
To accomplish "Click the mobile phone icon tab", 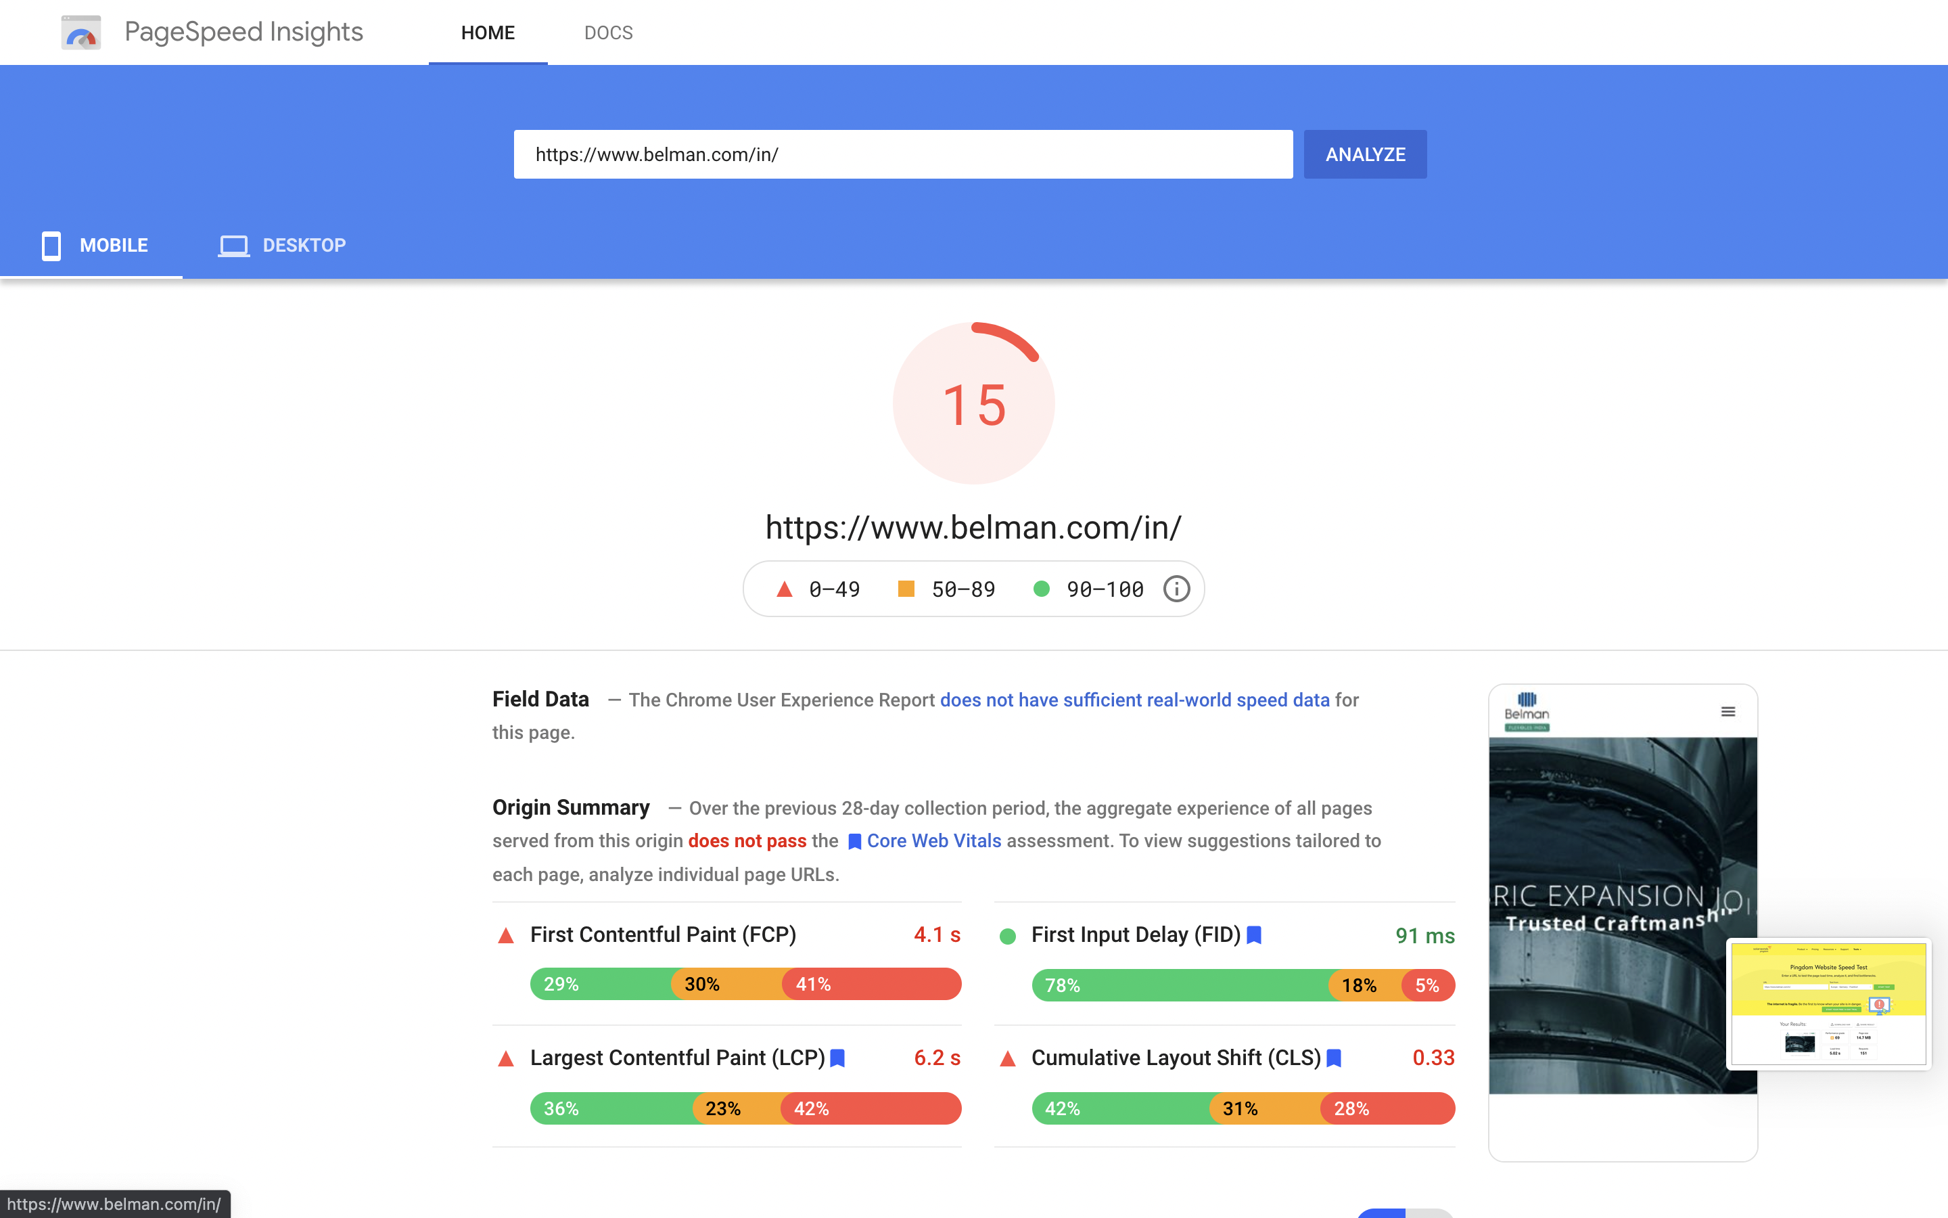I will point(51,245).
